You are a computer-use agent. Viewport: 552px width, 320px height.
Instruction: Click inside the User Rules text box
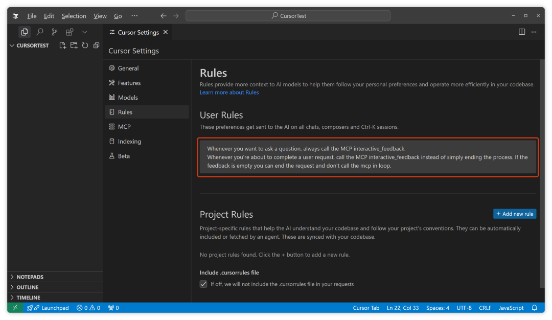368,157
